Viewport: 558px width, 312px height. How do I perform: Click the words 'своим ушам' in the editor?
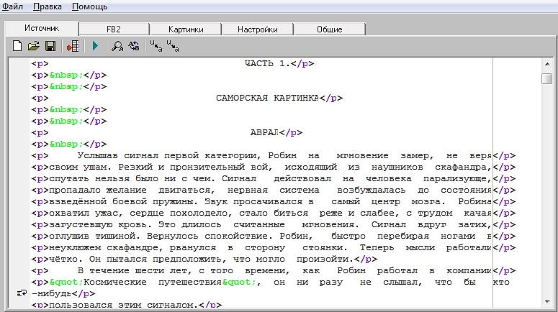point(78,167)
